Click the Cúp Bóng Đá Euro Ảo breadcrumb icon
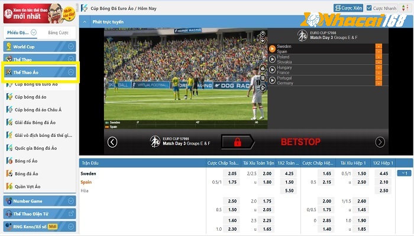 [x=84, y=8]
